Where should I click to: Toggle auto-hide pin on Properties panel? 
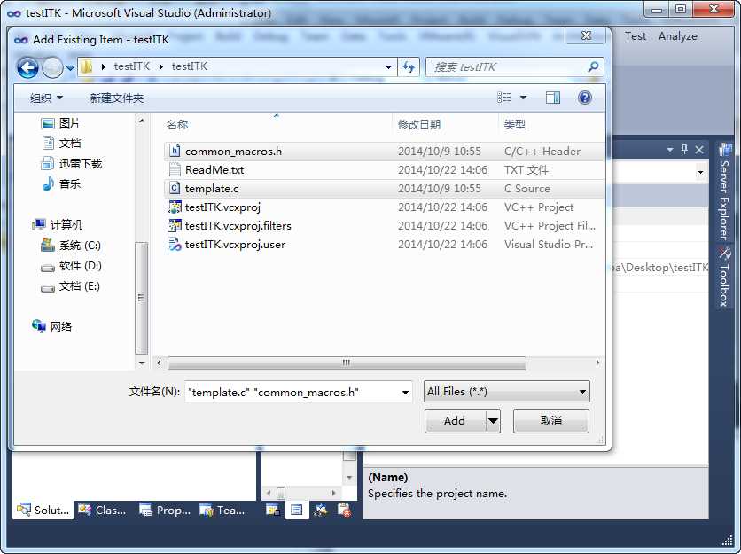click(x=684, y=150)
